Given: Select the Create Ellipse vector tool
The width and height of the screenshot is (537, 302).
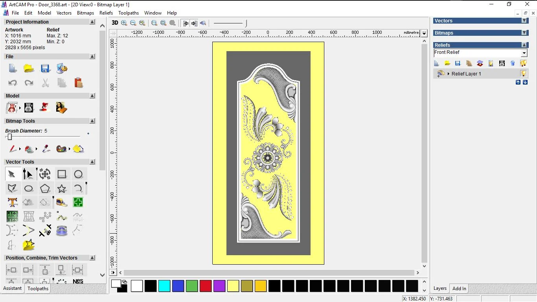Looking at the screenshot, I should coord(29,189).
